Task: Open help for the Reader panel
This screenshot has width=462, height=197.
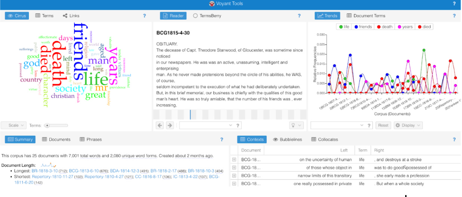Action: (299, 16)
